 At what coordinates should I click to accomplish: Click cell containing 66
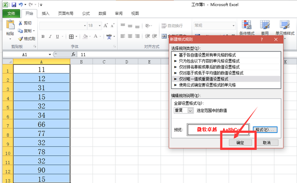click(42, 124)
